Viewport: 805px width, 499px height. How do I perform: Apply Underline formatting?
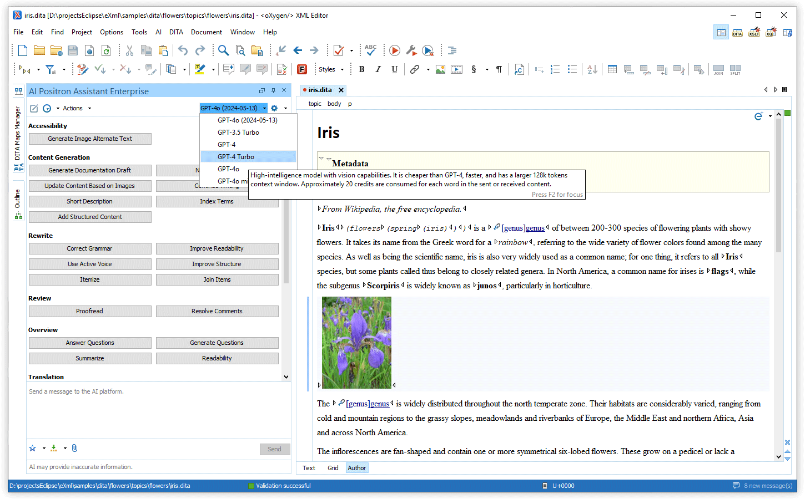395,69
